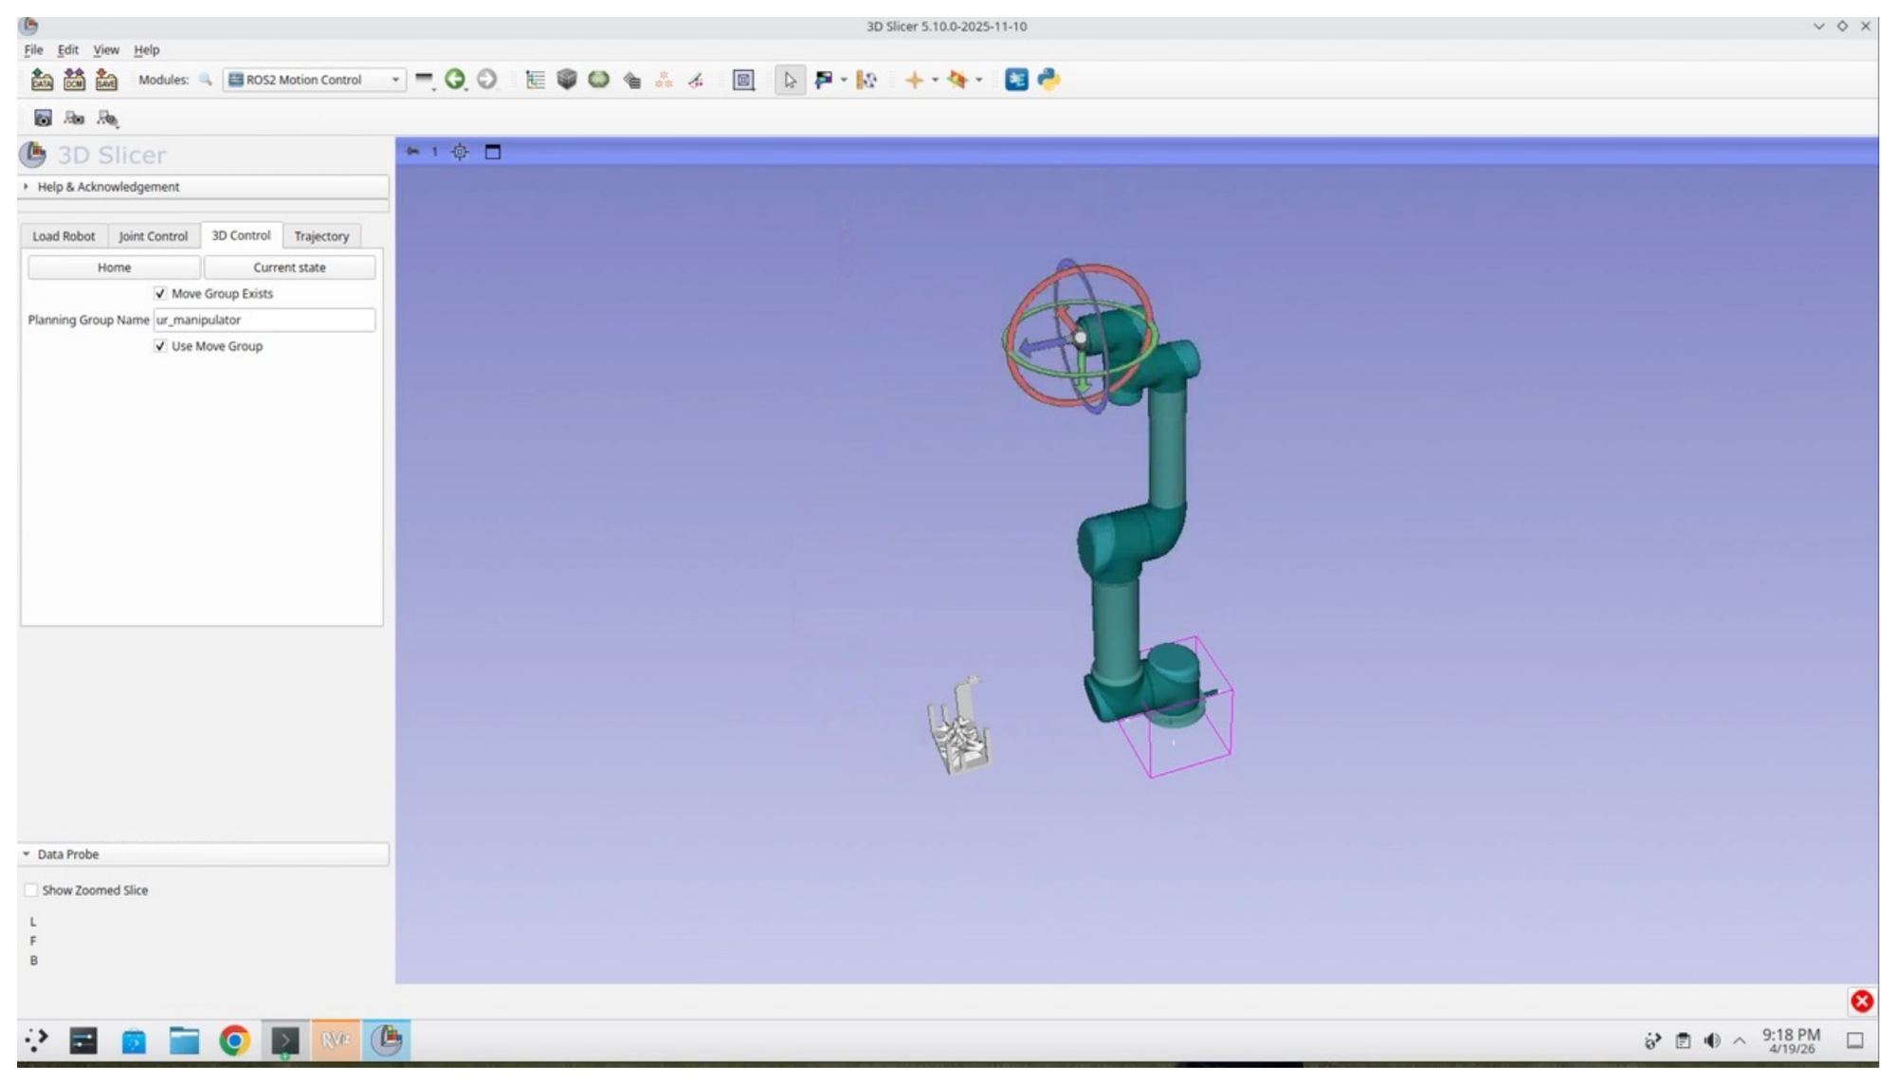Viewport: 1896px width, 1084px height.
Task: Uncheck Move Group Exists
Action: [160, 294]
